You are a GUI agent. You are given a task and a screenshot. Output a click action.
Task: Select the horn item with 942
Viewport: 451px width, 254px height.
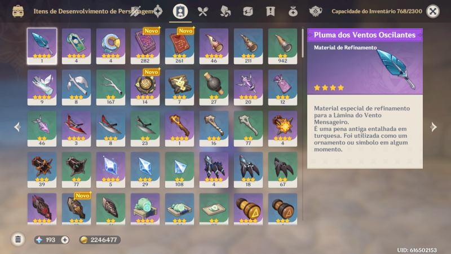(282, 46)
